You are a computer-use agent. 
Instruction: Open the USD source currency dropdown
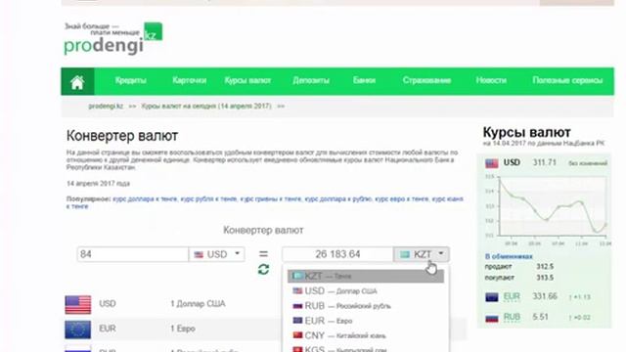click(x=217, y=254)
